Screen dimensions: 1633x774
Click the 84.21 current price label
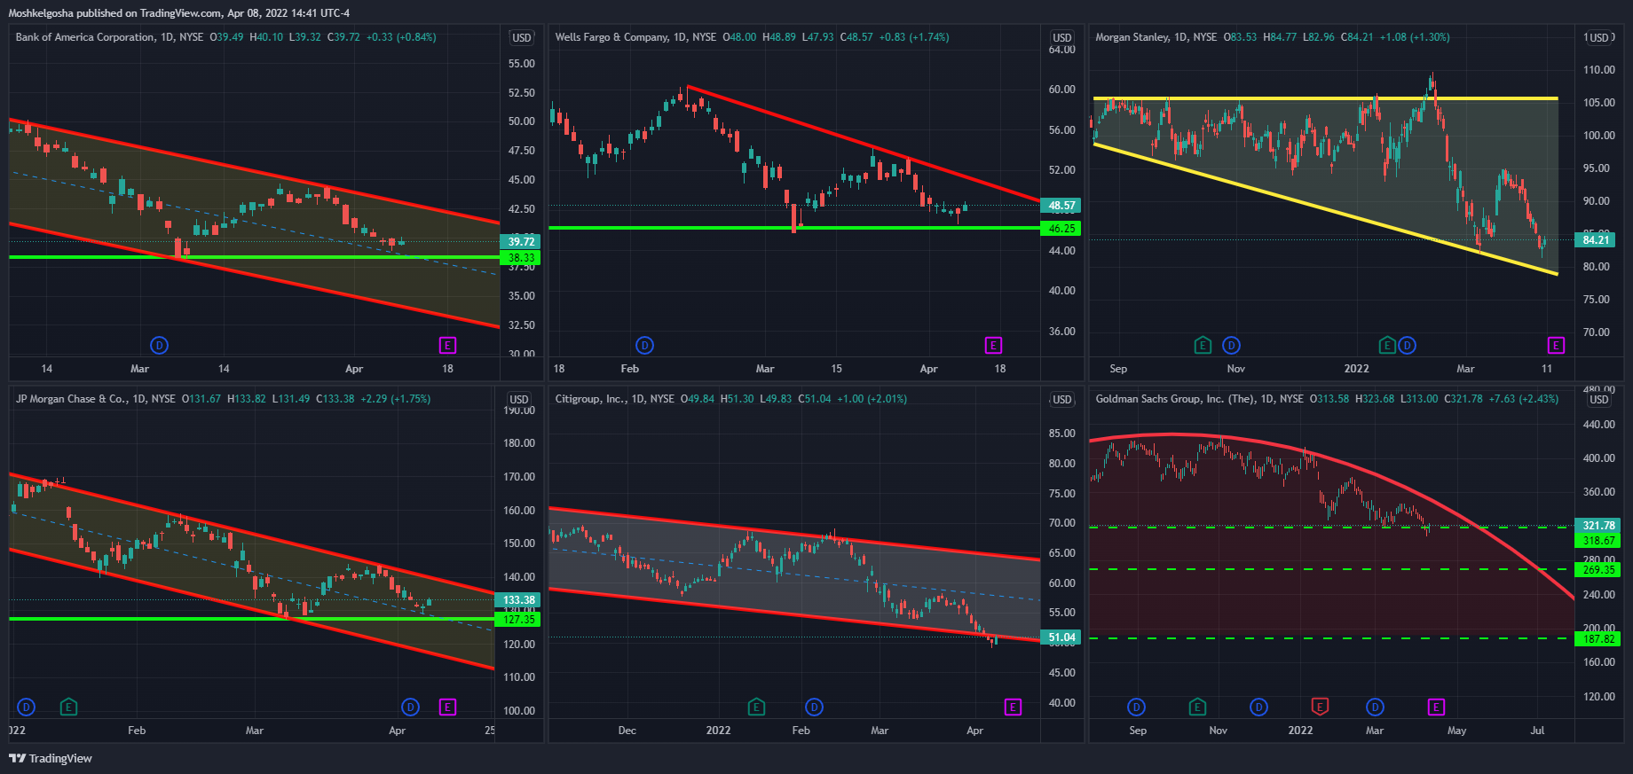tap(1595, 239)
